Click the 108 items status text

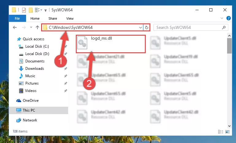point(20,131)
